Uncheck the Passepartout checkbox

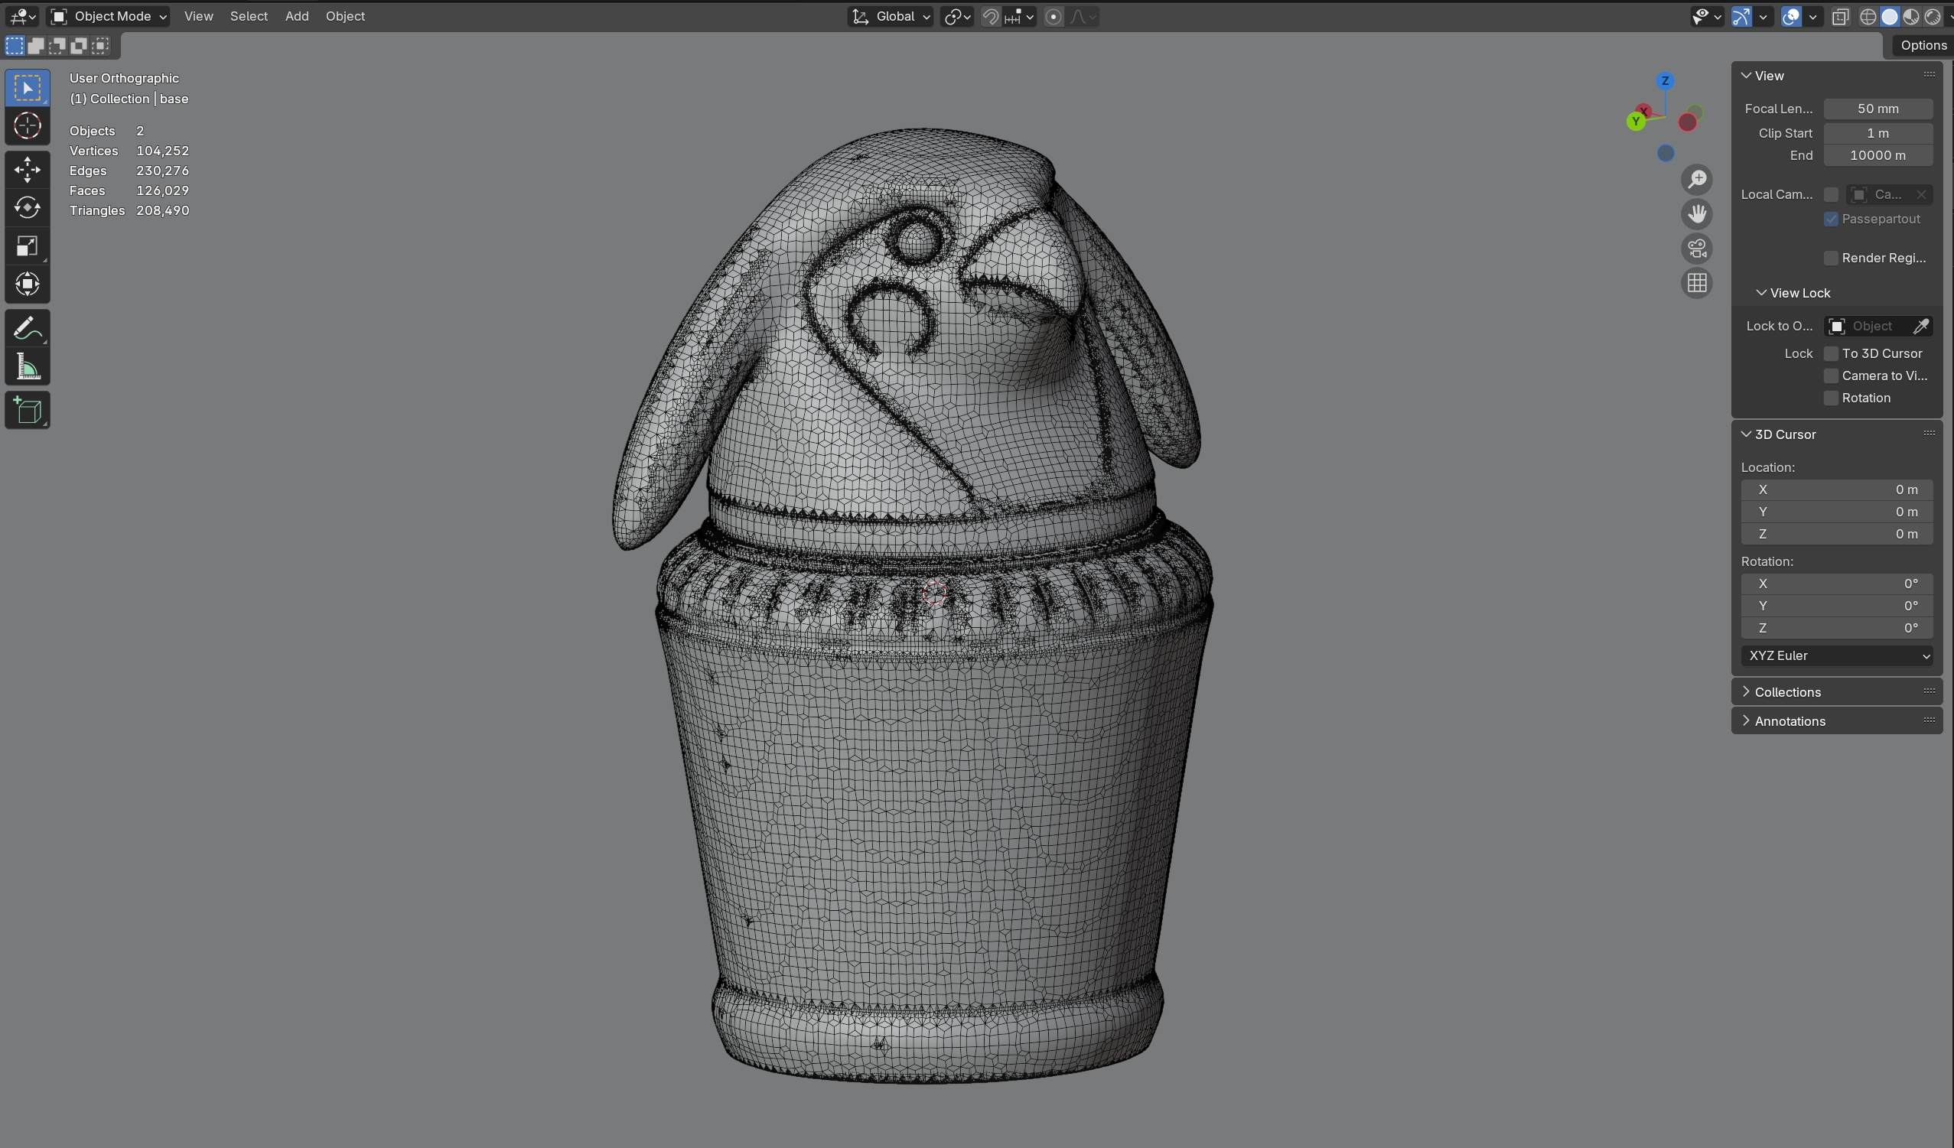(1831, 220)
